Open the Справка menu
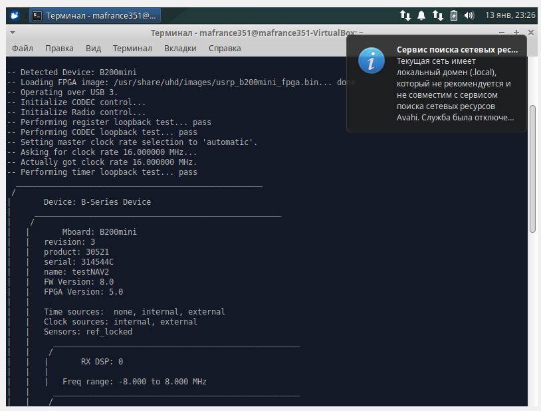Image resolution: width=541 pixels, height=411 pixels. click(x=225, y=49)
